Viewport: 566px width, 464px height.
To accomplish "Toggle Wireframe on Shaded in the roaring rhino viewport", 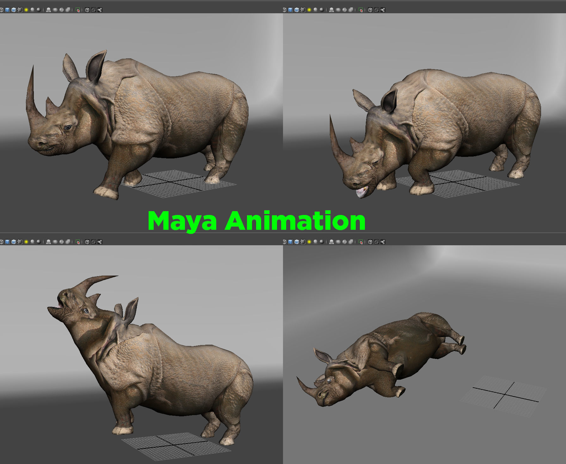I will [x=14, y=242].
